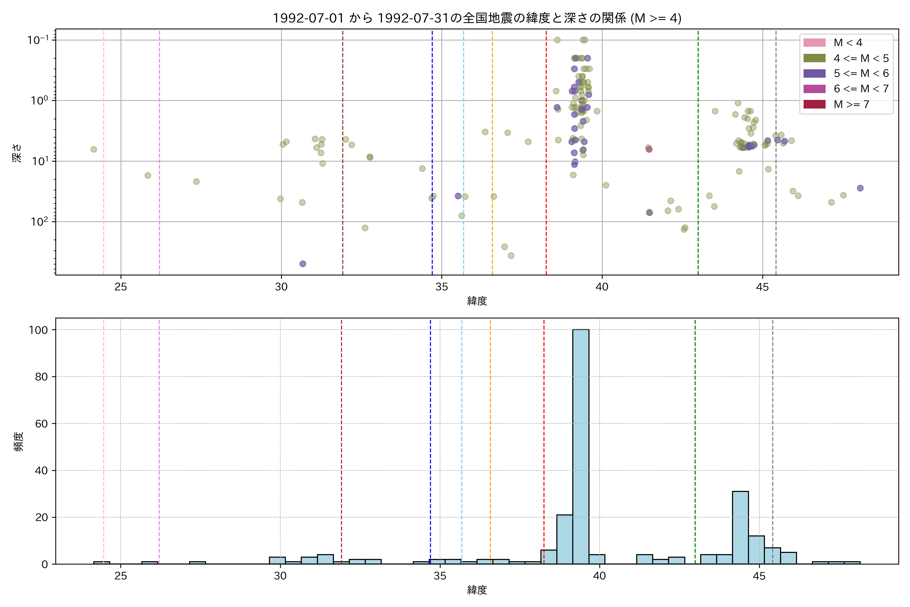
Task: Click the 頻度 y-axis label
Action: point(18,441)
